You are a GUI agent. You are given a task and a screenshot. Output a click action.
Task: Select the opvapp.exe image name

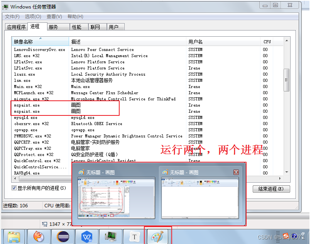coord(25,130)
